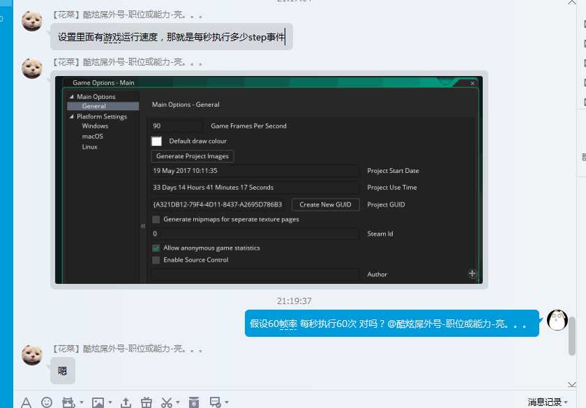This screenshot has width=586, height=408.
Task: Open the animated sticker panel icon
Action: coord(68,402)
